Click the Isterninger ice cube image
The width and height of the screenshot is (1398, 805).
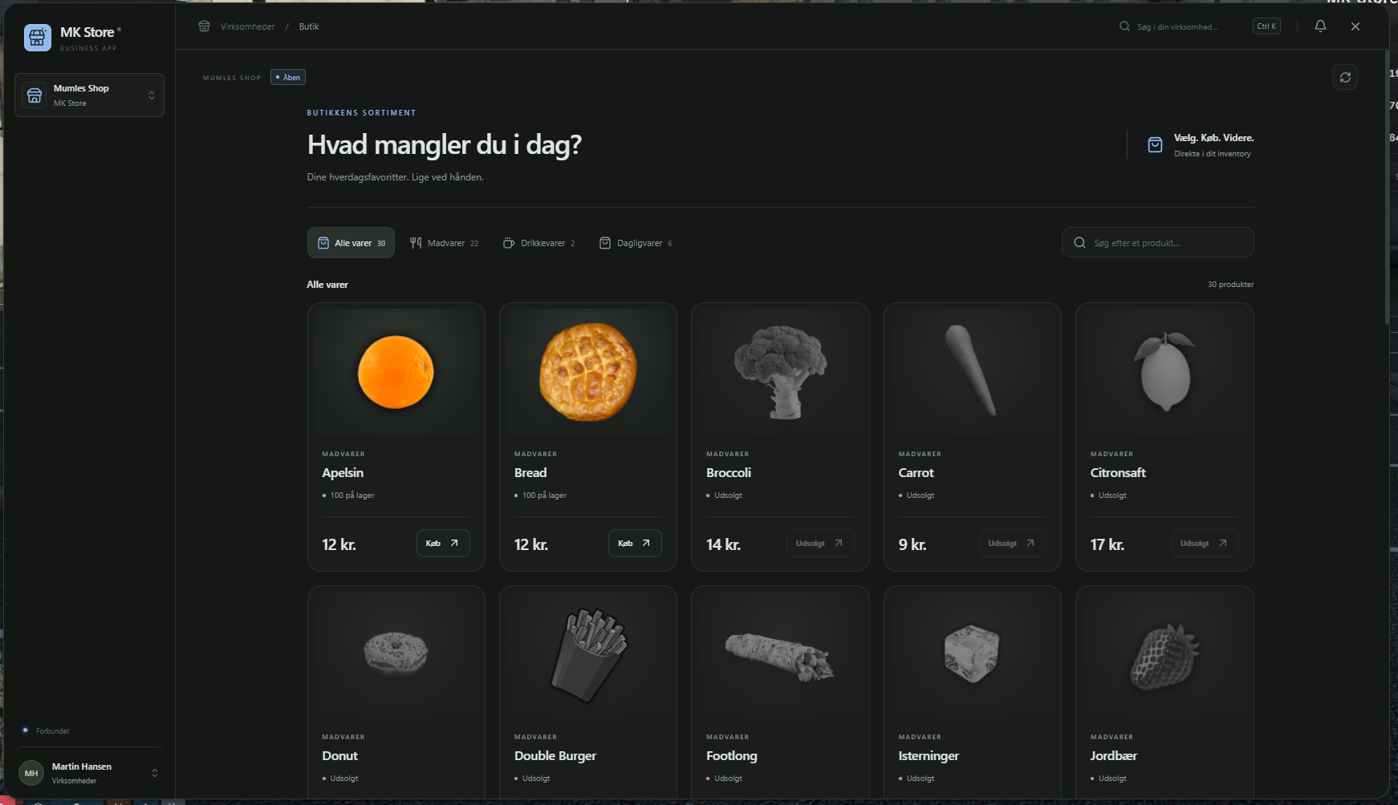coord(972,655)
